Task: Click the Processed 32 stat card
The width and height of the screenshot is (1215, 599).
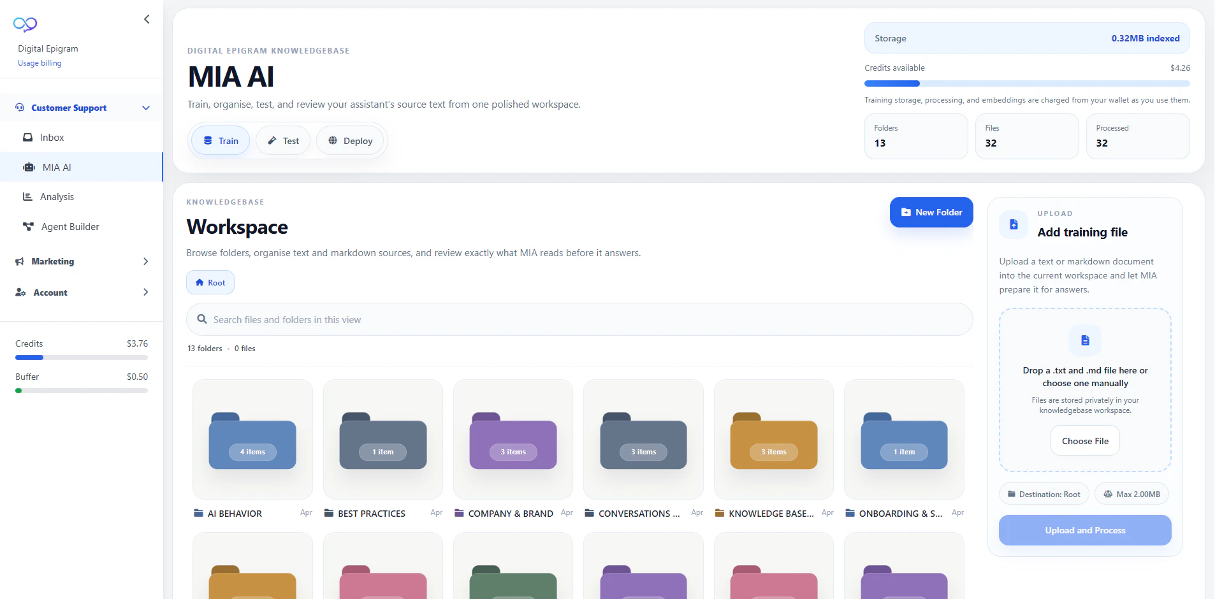Action: [x=1138, y=136]
